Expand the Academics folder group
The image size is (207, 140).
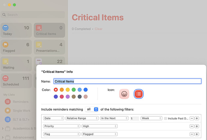pyautogui.click(x=3, y=129)
